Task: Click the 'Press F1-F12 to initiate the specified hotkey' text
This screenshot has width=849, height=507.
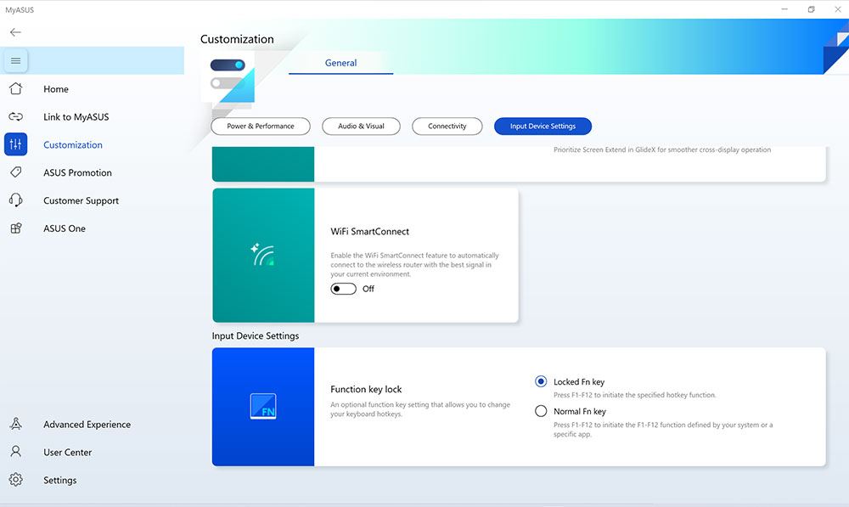Action: click(x=634, y=395)
